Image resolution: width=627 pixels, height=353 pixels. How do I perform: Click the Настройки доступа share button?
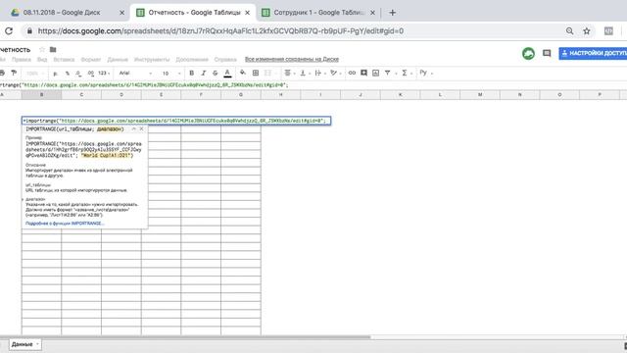(x=593, y=53)
